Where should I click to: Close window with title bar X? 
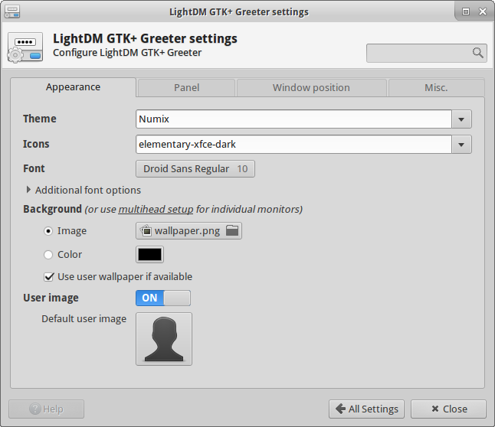coord(483,11)
